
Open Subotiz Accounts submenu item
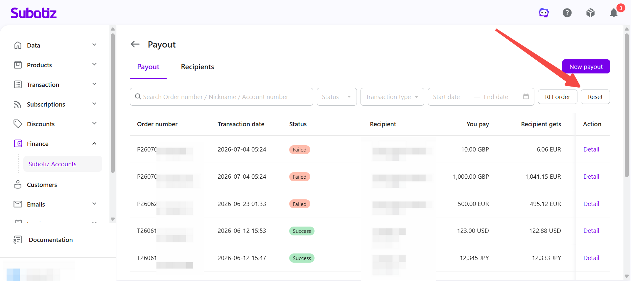pyautogui.click(x=62, y=164)
